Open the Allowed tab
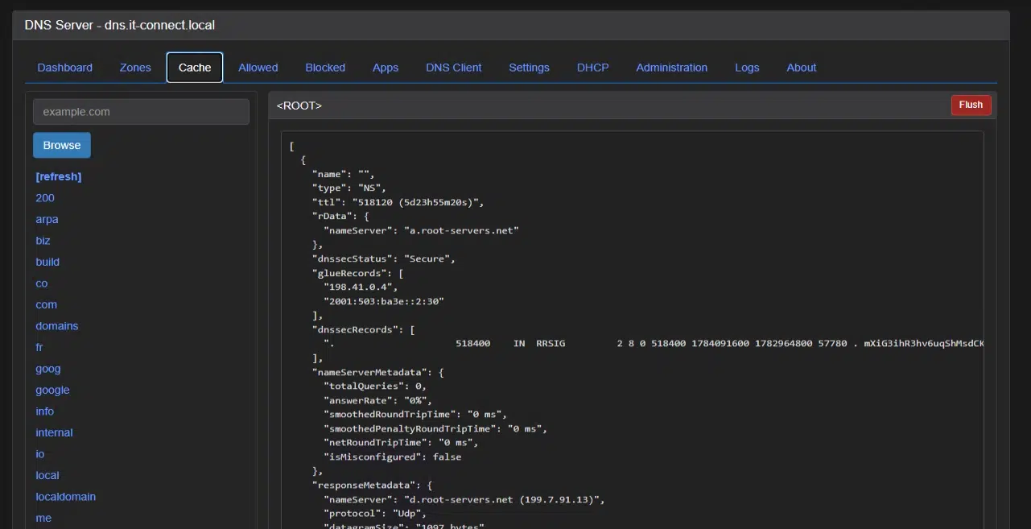Viewport: 1031px width, 529px height. pos(258,68)
